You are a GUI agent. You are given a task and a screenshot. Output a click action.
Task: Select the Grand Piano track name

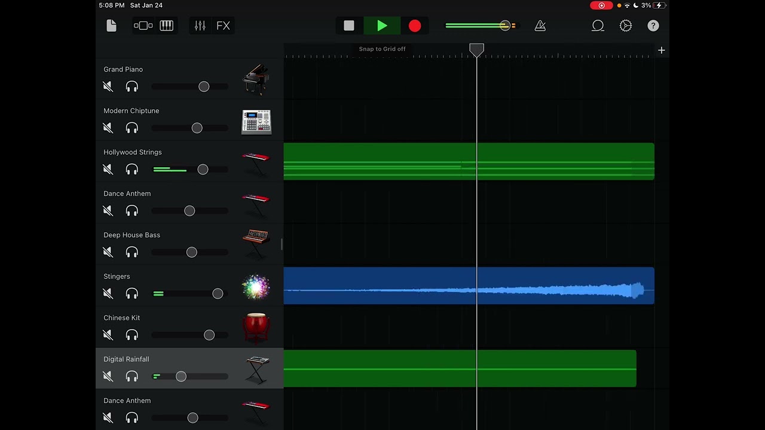(123, 69)
